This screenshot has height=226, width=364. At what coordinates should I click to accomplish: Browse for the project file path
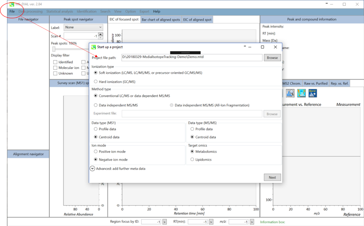(x=272, y=58)
